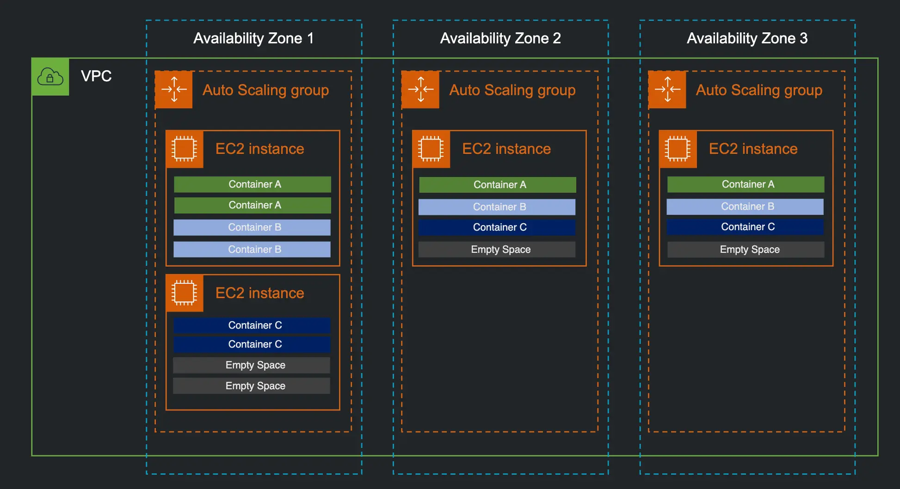Image resolution: width=900 pixels, height=489 pixels.
Task: Click first Empty Space bar in Zone 1
Action: pos(252,365)
